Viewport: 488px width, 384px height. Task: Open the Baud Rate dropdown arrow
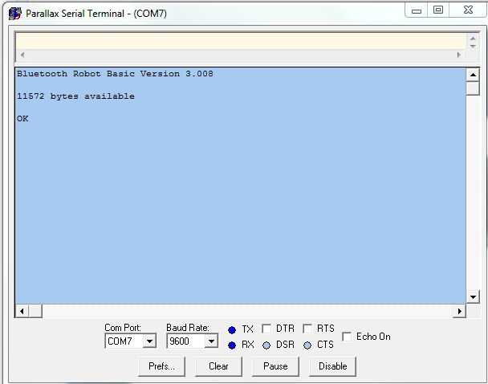211,341
